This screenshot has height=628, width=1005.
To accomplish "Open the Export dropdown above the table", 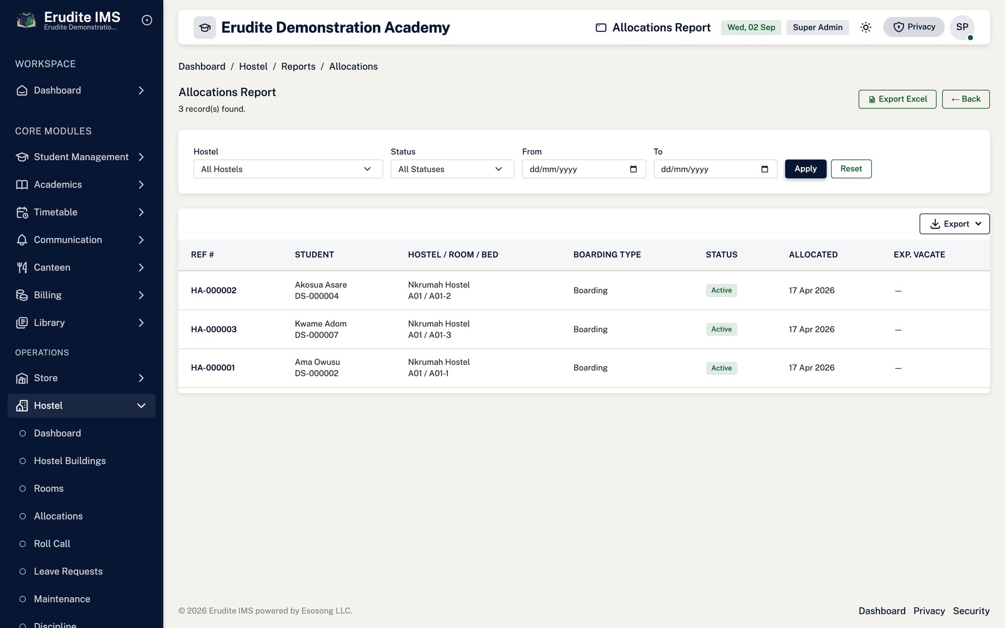I will [x=954, y=224].
